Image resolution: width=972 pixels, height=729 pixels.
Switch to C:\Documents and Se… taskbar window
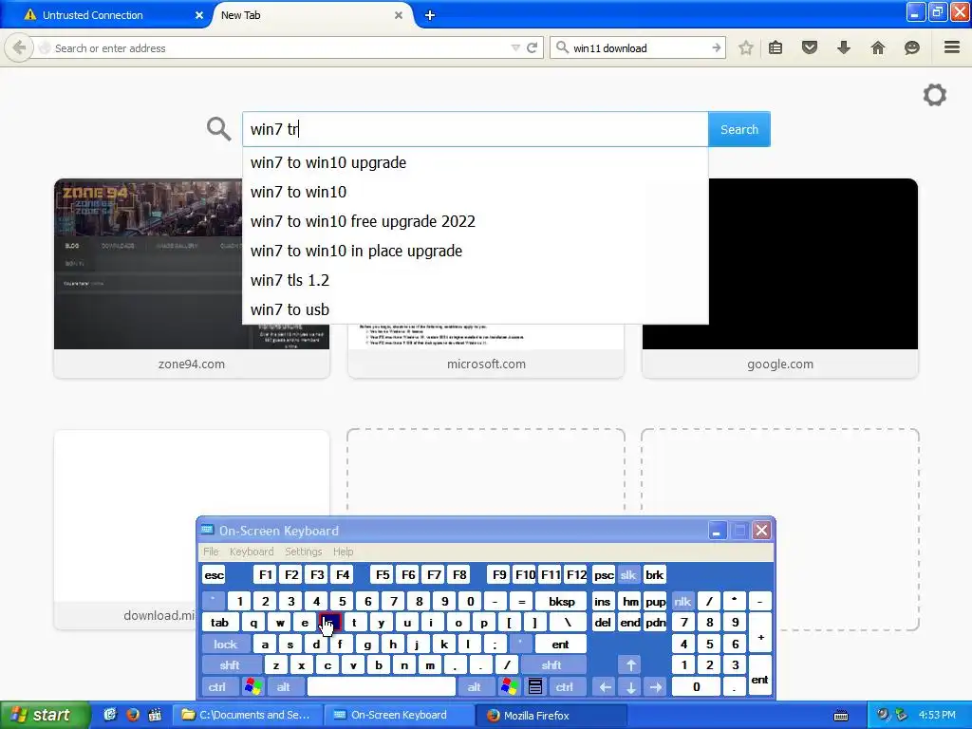246,715
